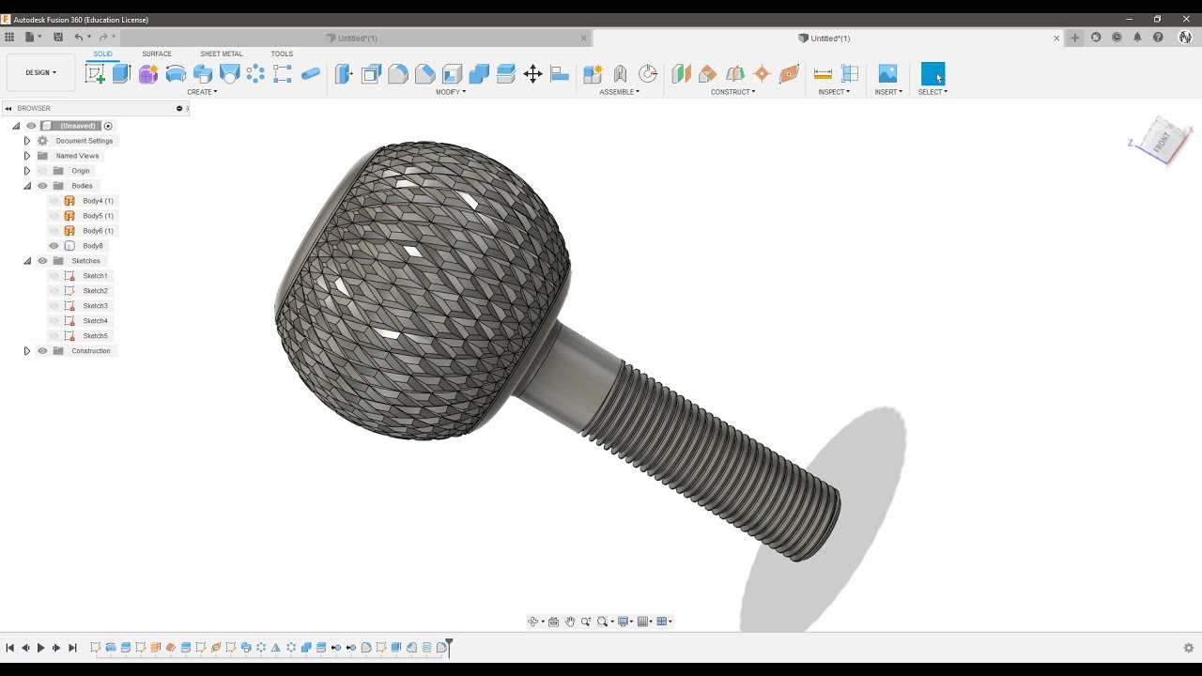Expand the Origin folder
1202x676 pixels.
point(27,171)
